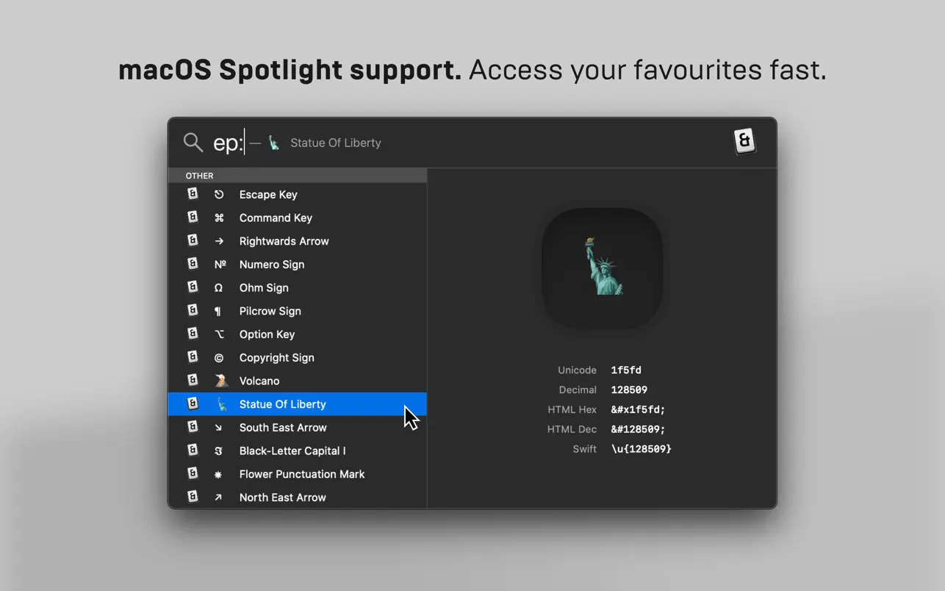The height and width of the screenshot is (591, 945).
Task: Click the Pilcrow Sign symbol icon
Action: tap(218, 312)
